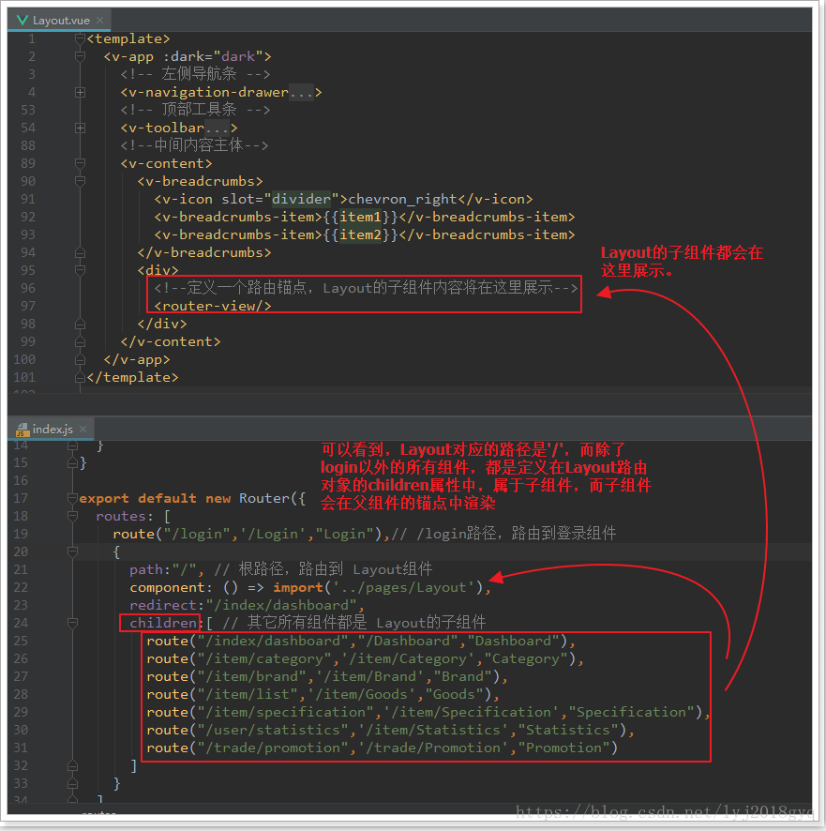The image size is (826, 831).
Task: Click the "/index/dashboard" route path on line 25
Action: (272, 641)
